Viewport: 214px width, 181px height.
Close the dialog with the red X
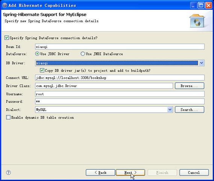209,6
